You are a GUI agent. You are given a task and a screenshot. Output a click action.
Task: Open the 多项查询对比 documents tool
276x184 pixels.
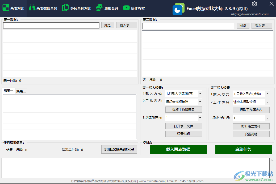pos(77,8)
